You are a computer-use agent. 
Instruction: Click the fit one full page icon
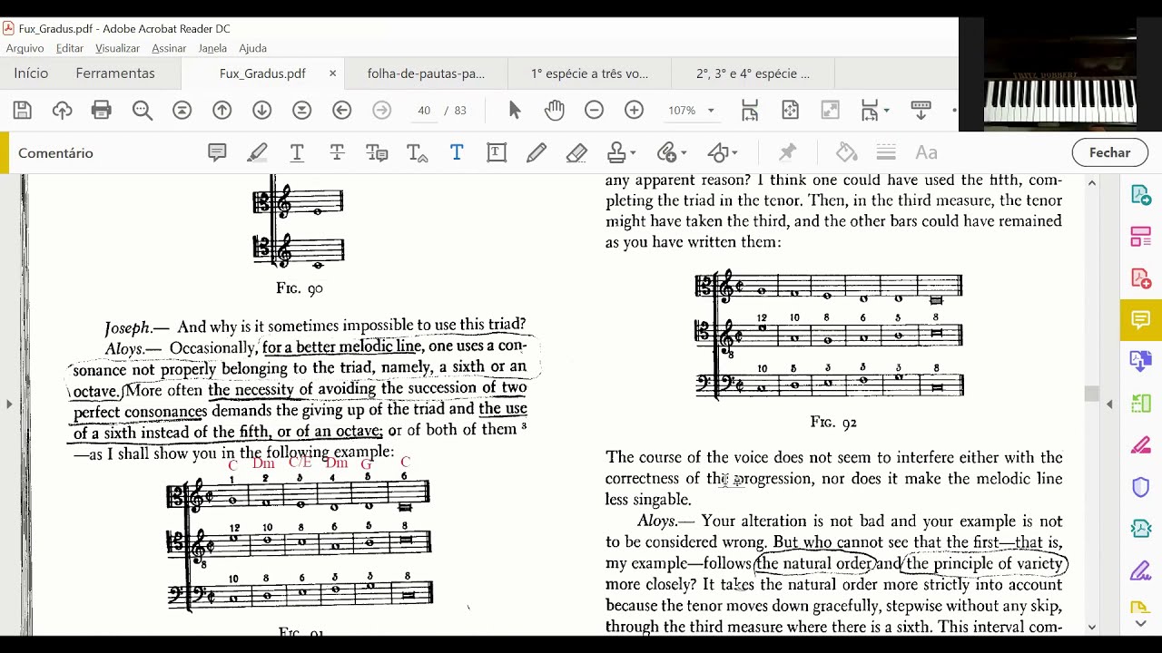pyautogui.click(x=790, y=111)
